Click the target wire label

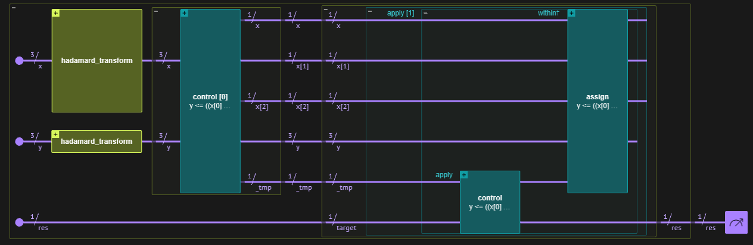[346, 228]
